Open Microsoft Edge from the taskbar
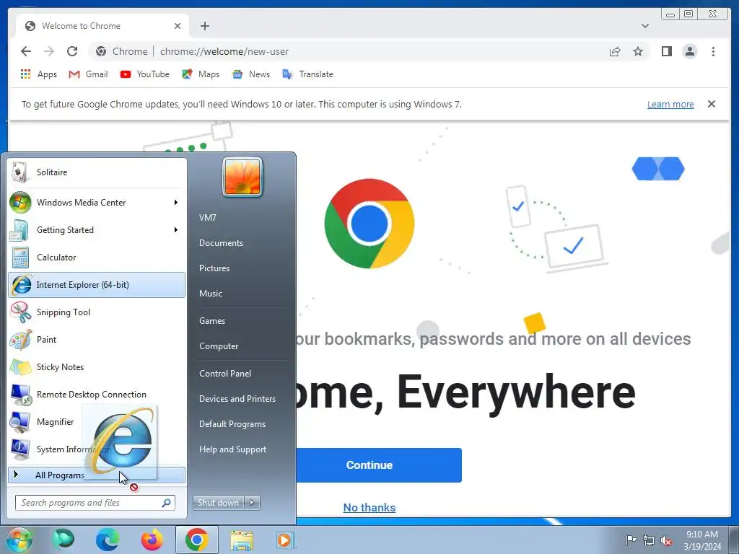The height and width of the screenshot is (554, 739). point(108,540)
